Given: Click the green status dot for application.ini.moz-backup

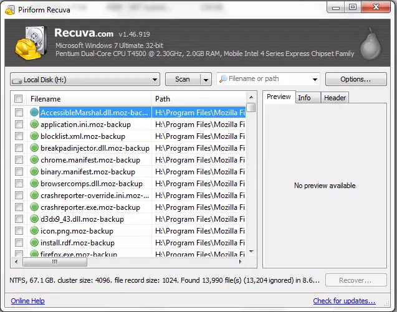Looking at the screenshot, I should click(34, 124).
